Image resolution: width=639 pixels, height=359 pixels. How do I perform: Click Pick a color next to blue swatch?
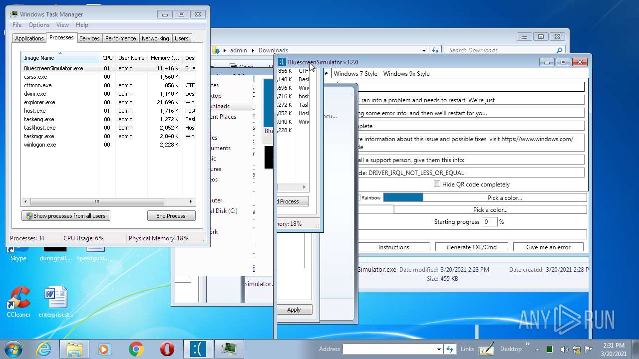click(505, 197)
